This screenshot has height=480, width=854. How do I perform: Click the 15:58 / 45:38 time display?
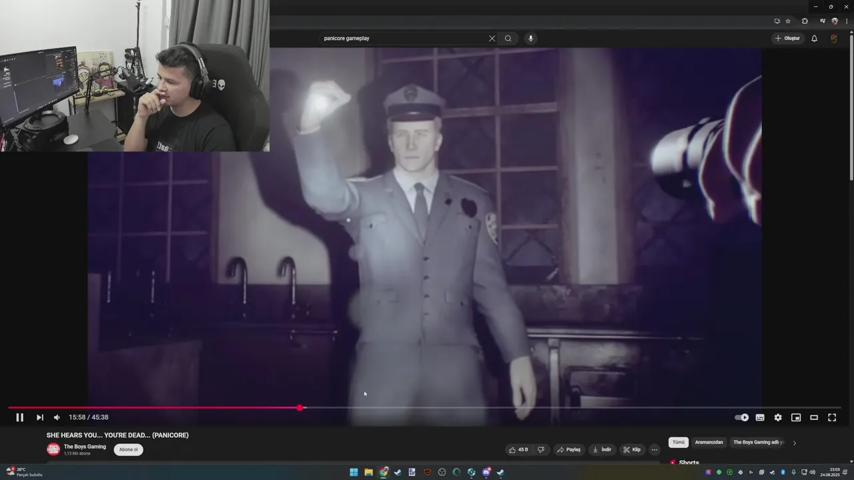(x=89, y=417)
